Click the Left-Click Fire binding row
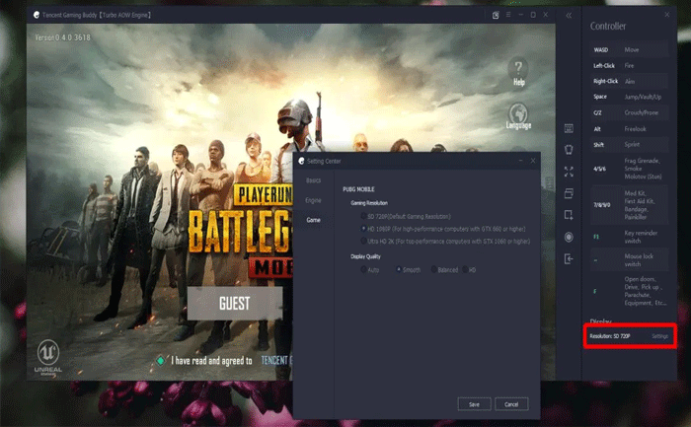This screenshot has width=691, height=427. (630, 66)
